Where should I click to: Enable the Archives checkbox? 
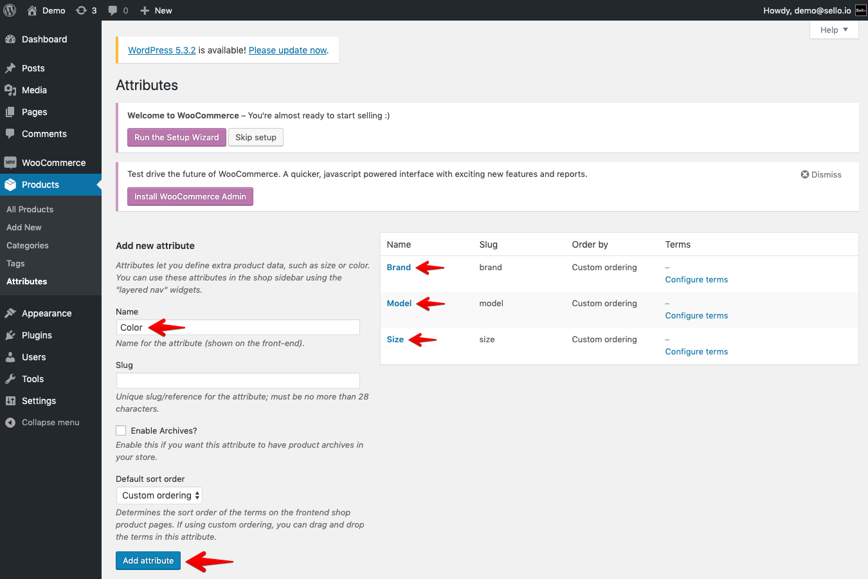click(121, 430)
